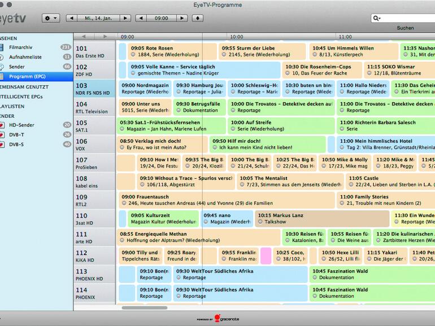Select channel 103 NDR FS NDS HD
The height and width of the screenshot is (326, 435).
tap(94, 89)
